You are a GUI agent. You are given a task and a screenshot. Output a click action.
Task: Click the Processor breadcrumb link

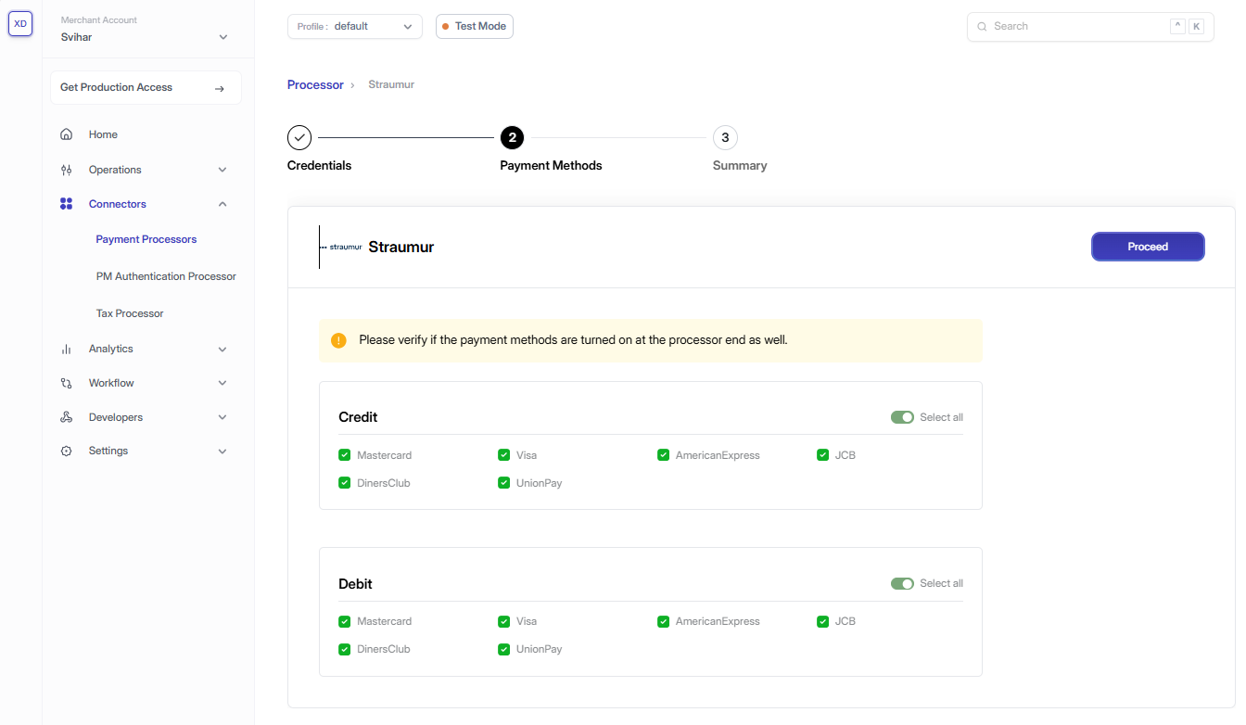(x=315, y=84)
